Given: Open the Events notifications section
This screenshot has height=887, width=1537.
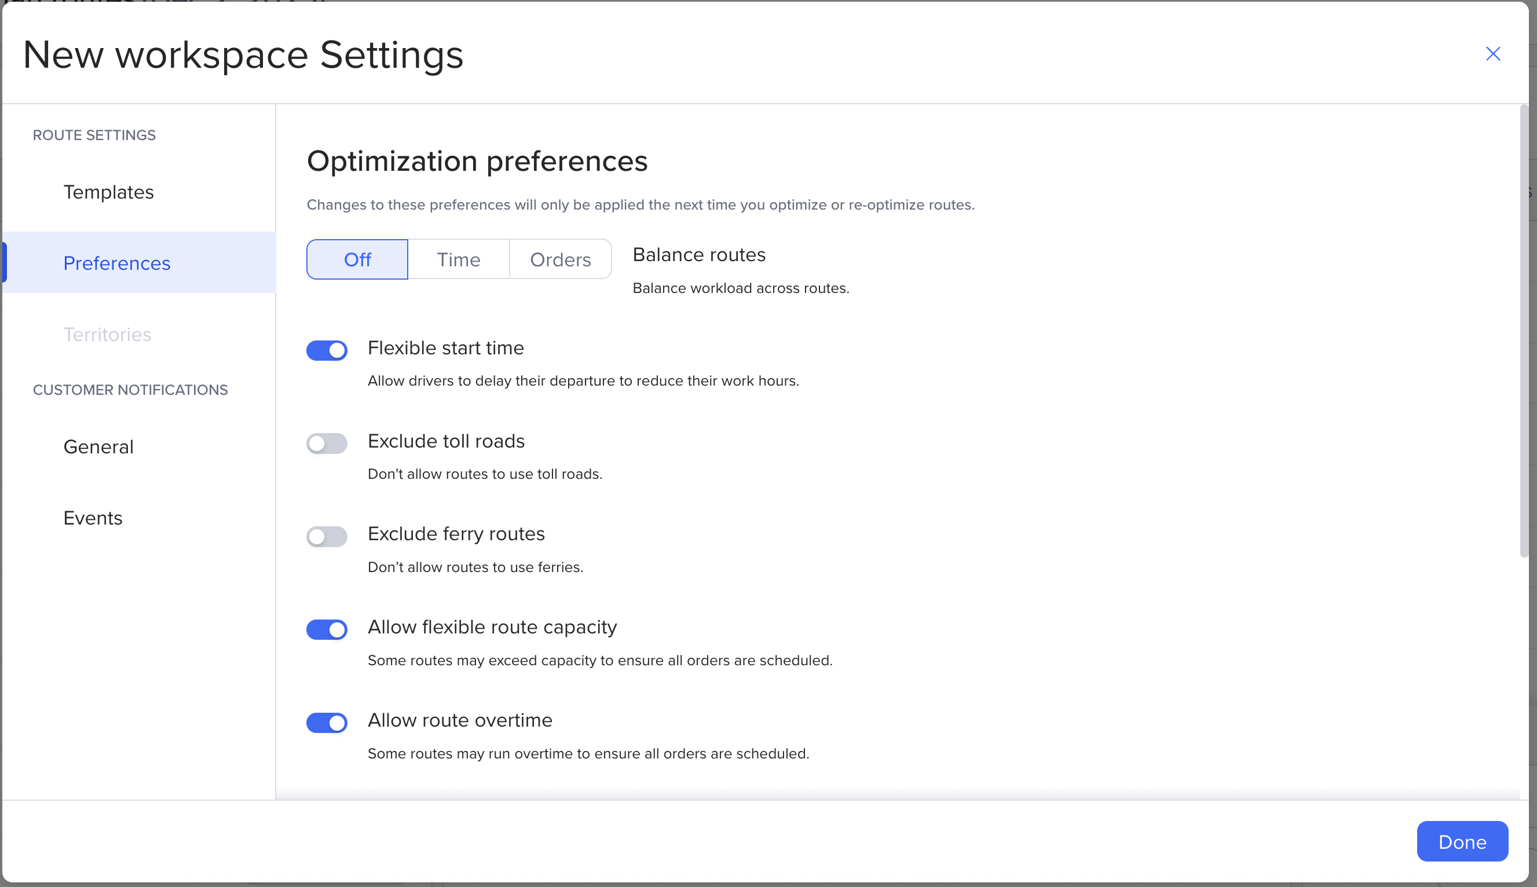Looking at the screenshot, I should [93, 518].
